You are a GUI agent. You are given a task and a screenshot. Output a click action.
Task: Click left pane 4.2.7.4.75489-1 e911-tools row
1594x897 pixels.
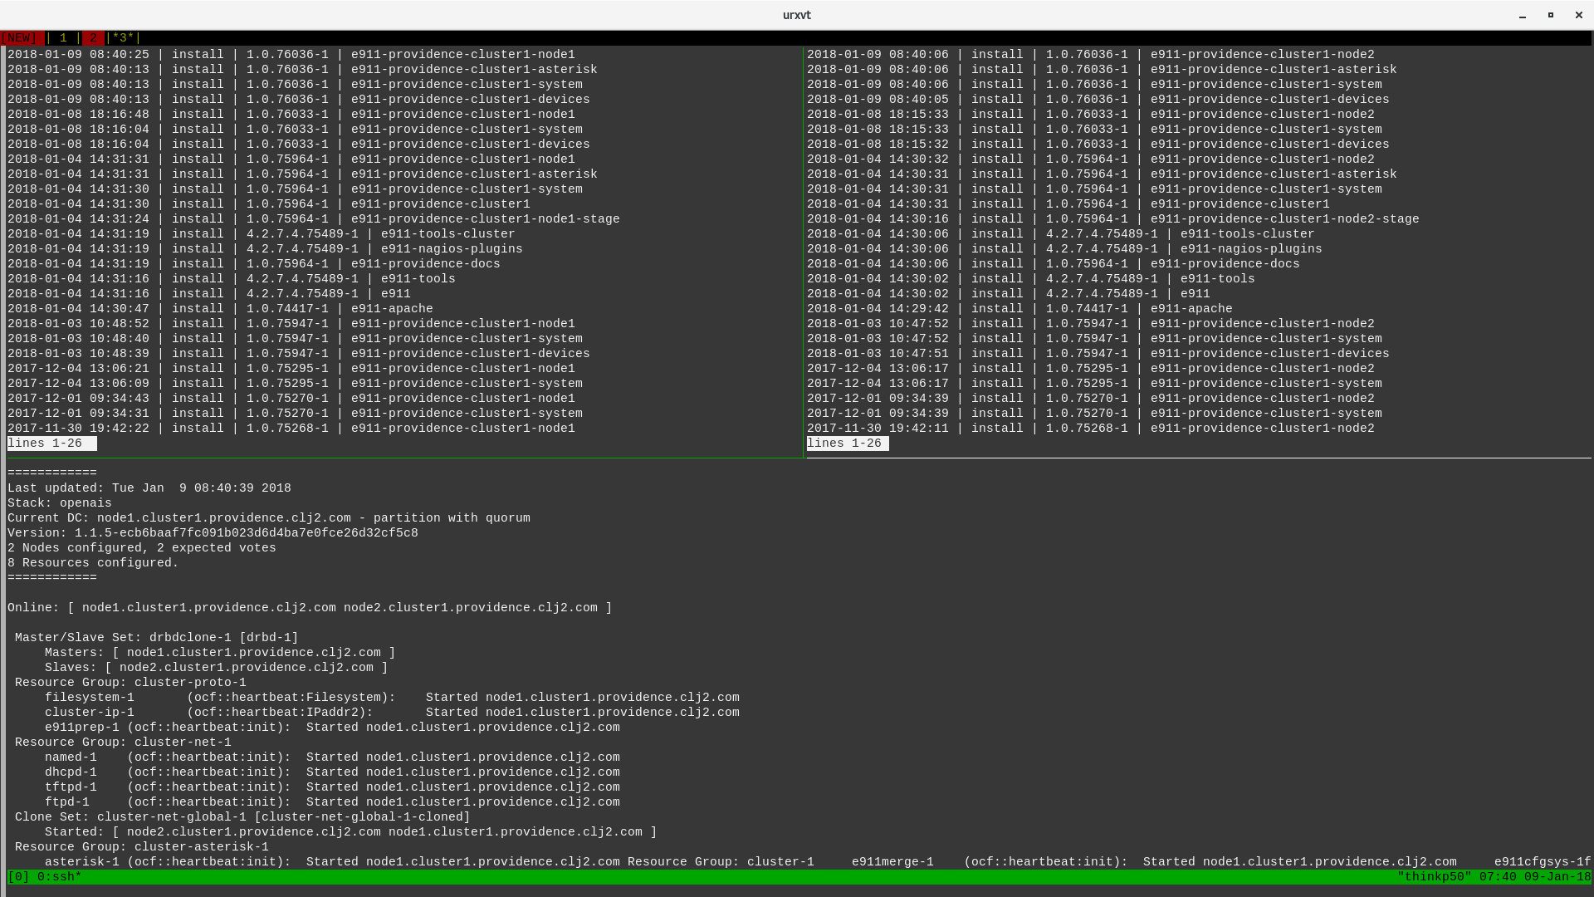point(232,279)
